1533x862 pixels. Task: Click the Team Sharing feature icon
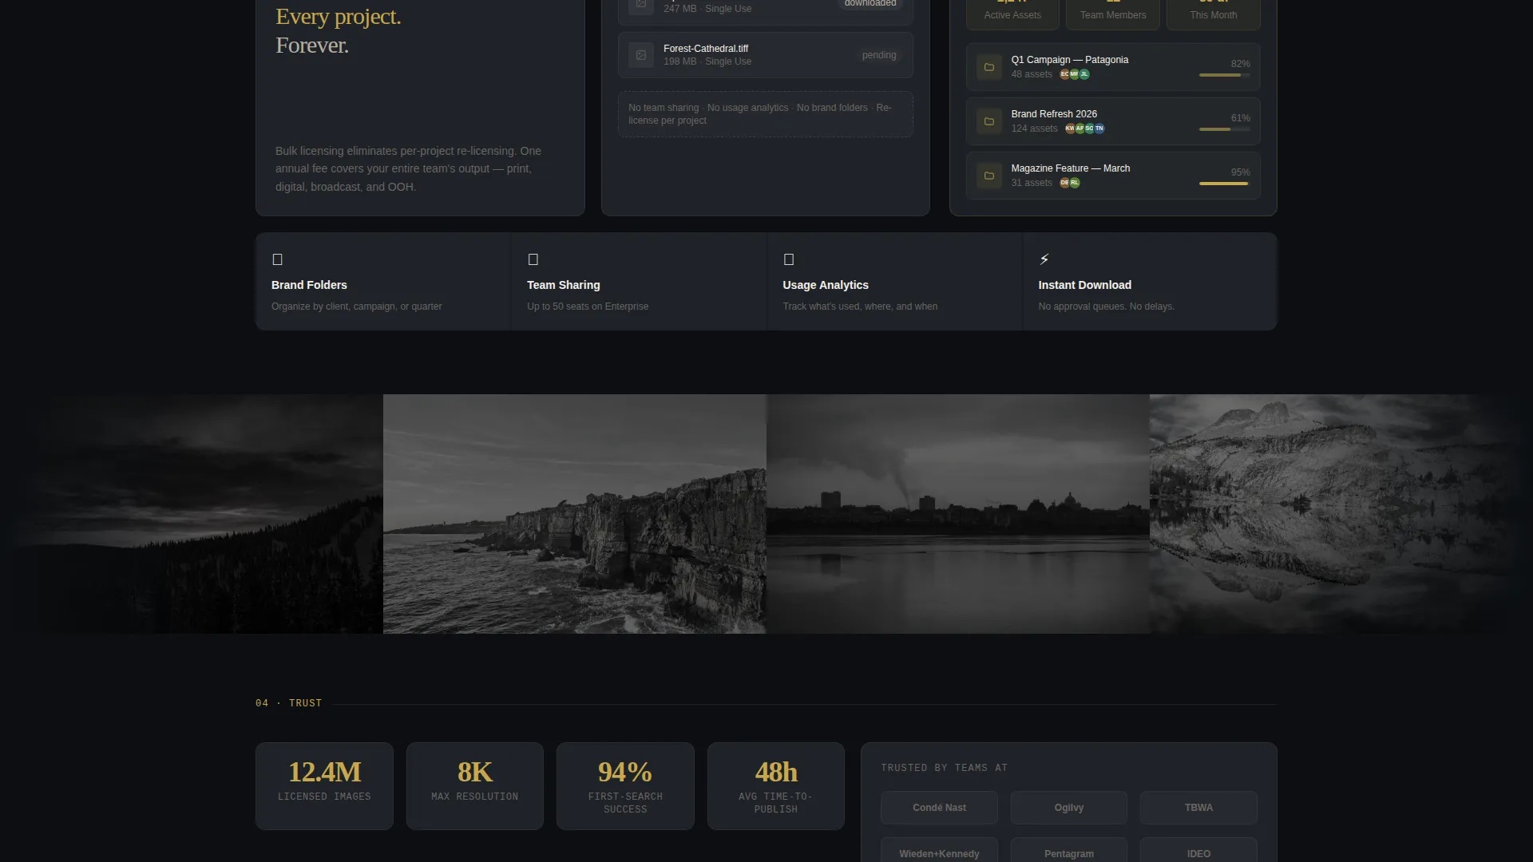pos(533,259)
